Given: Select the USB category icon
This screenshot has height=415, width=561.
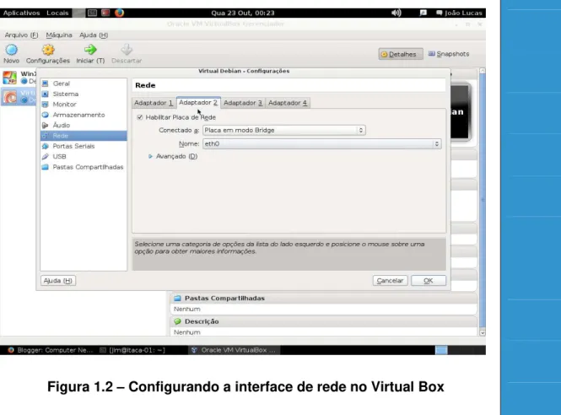Looking at the screenshot, I should tap(45, 156).
